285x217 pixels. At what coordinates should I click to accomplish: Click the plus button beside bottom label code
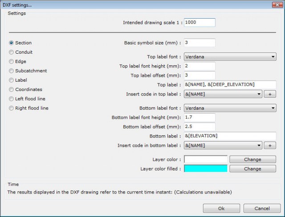click(x=270, y=146)
